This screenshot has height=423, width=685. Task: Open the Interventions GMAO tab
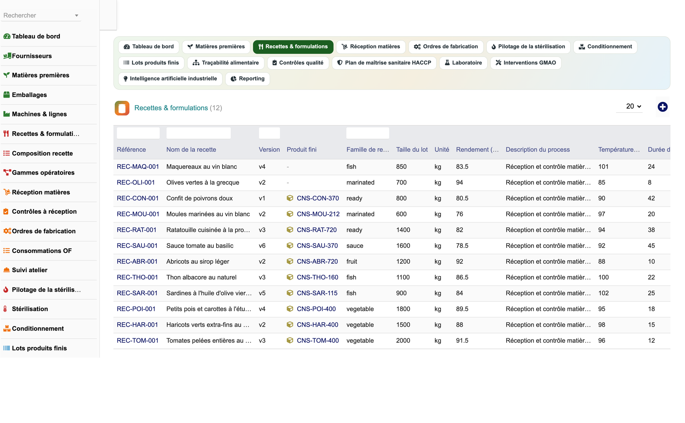coord(526,63)
